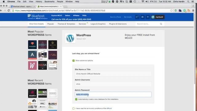Click the Admin Username field
This screenshot has width=197, height=111.
113,84
